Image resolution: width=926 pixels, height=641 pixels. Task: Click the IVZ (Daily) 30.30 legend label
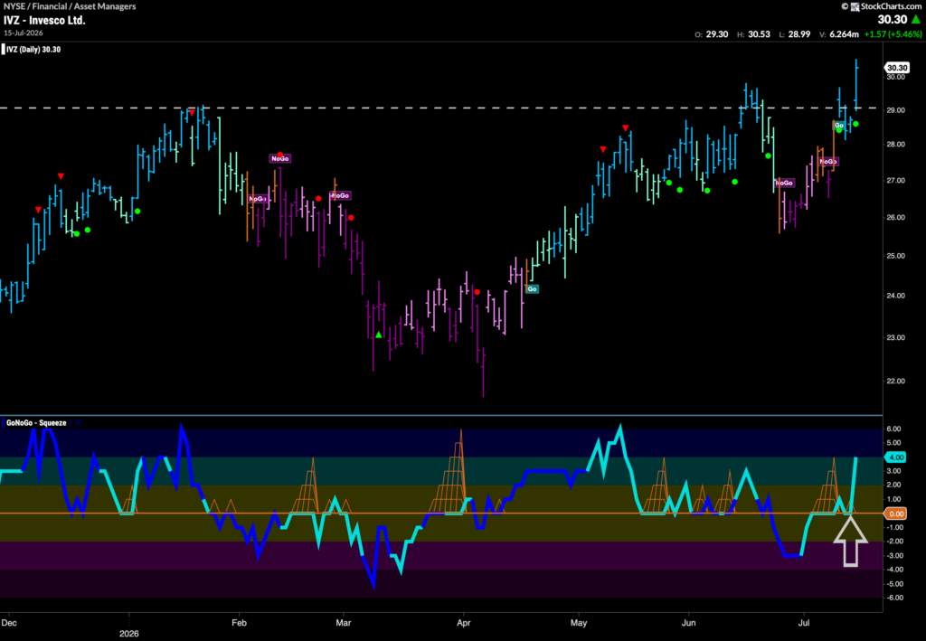(x=33, y=50)
